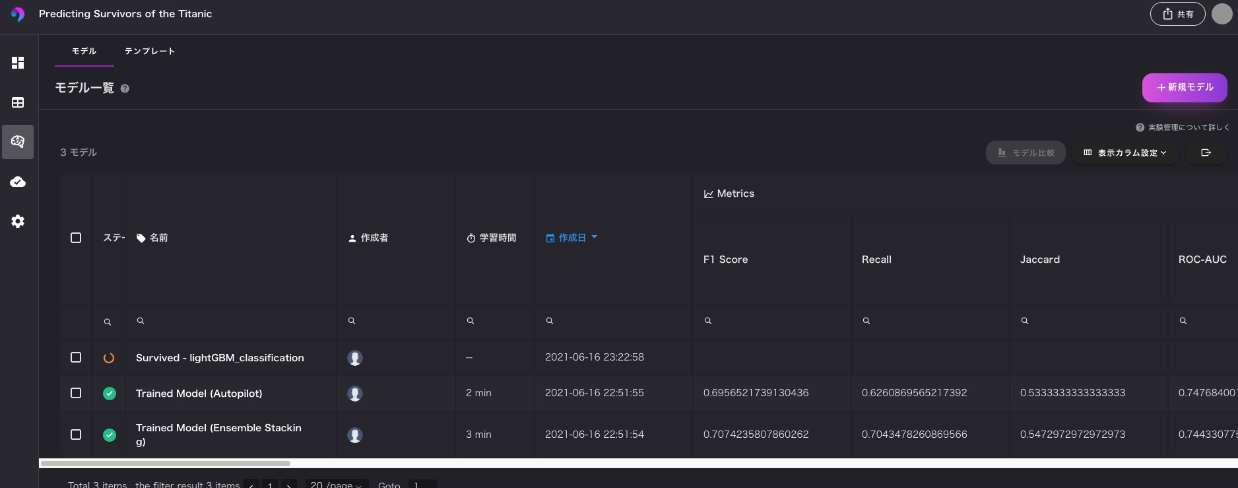Click the Goto page input field

[422, 484]
